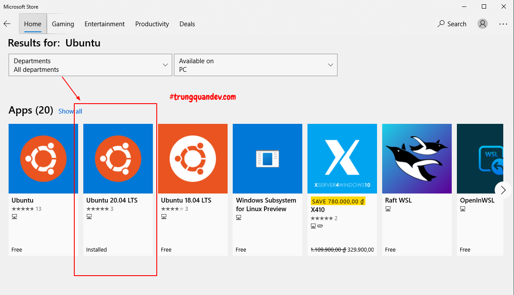Maximize the Microsoft Store window
Viewport: 514px width, 295px height.
click(484, 6)
